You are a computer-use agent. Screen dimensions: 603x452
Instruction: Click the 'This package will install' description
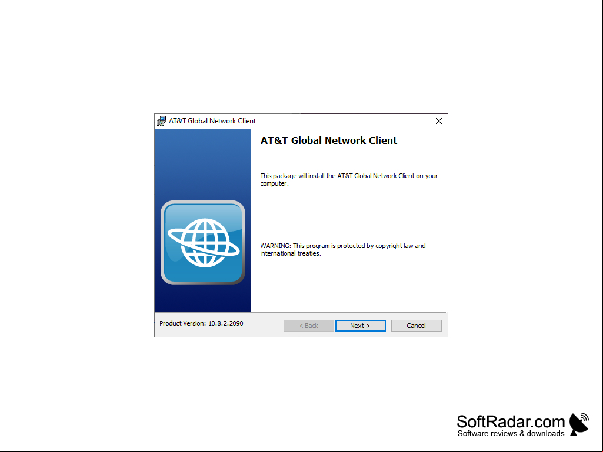tap(349, 179)
